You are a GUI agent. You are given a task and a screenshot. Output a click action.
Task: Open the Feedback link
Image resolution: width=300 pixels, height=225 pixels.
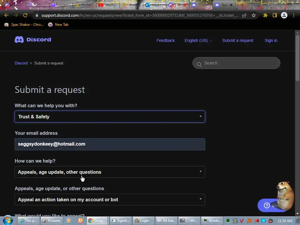(166, 40)
